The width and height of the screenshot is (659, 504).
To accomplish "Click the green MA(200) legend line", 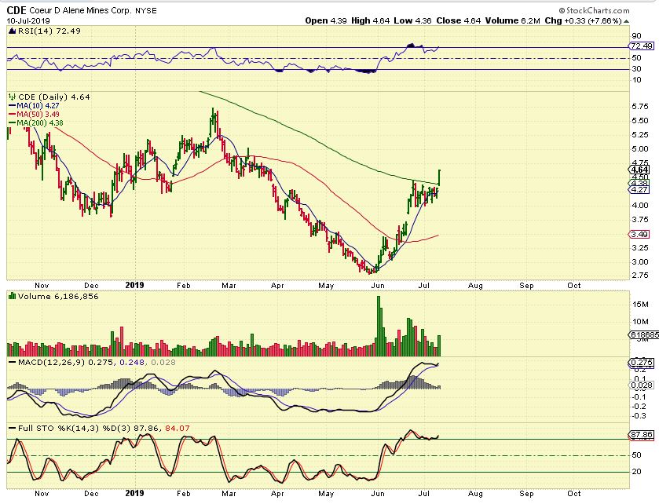I will (x=13, y=122).
